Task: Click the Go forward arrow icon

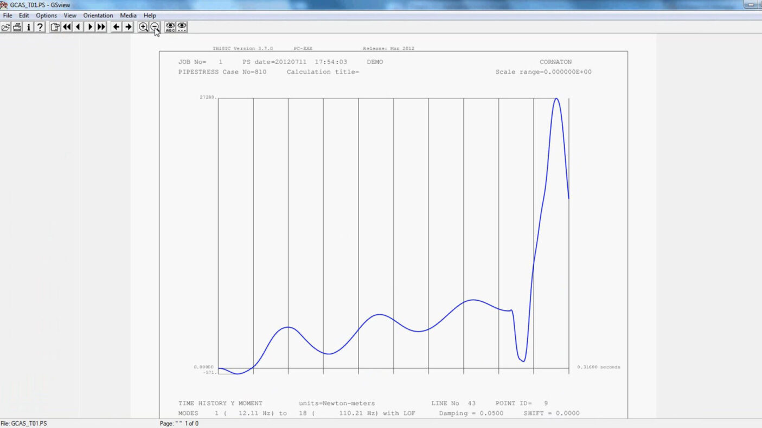Action: (x=128, y=27)
